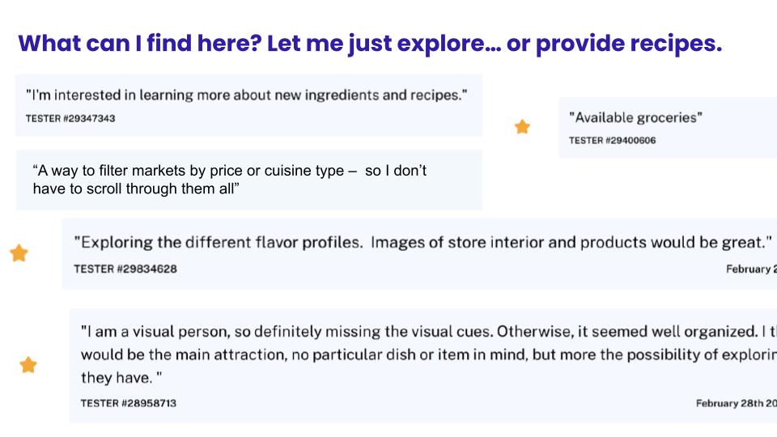
Task: Click TESTER #28958713 label
Action: tap(129, 403)
